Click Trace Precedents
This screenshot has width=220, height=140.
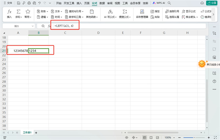pyautogui.click(x=172, y=11)
